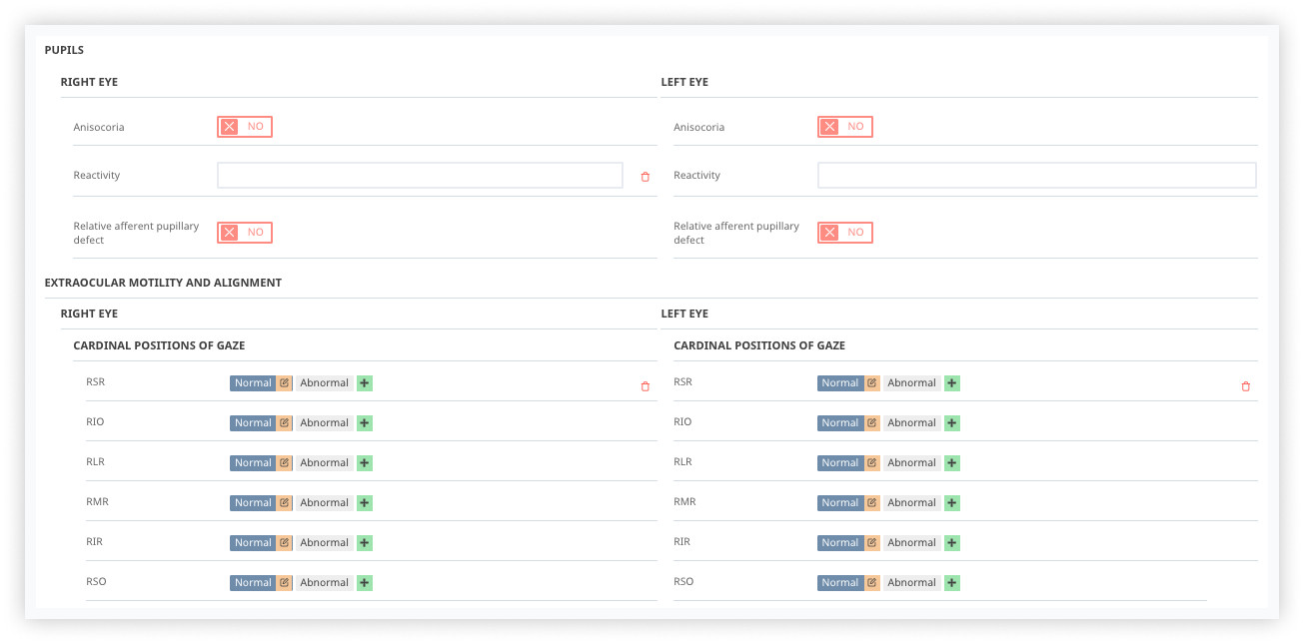Select Normal for left eye RSR
The width and height of the screenshot is (1304, 644).
[x=840, y=383]
